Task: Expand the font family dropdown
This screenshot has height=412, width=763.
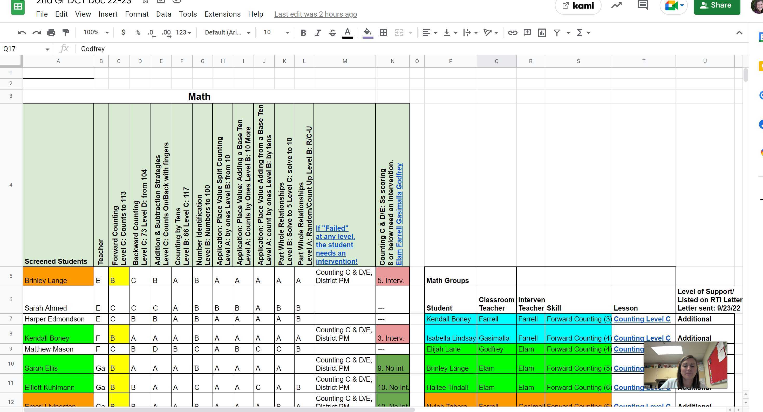Action: pos(228,32)
